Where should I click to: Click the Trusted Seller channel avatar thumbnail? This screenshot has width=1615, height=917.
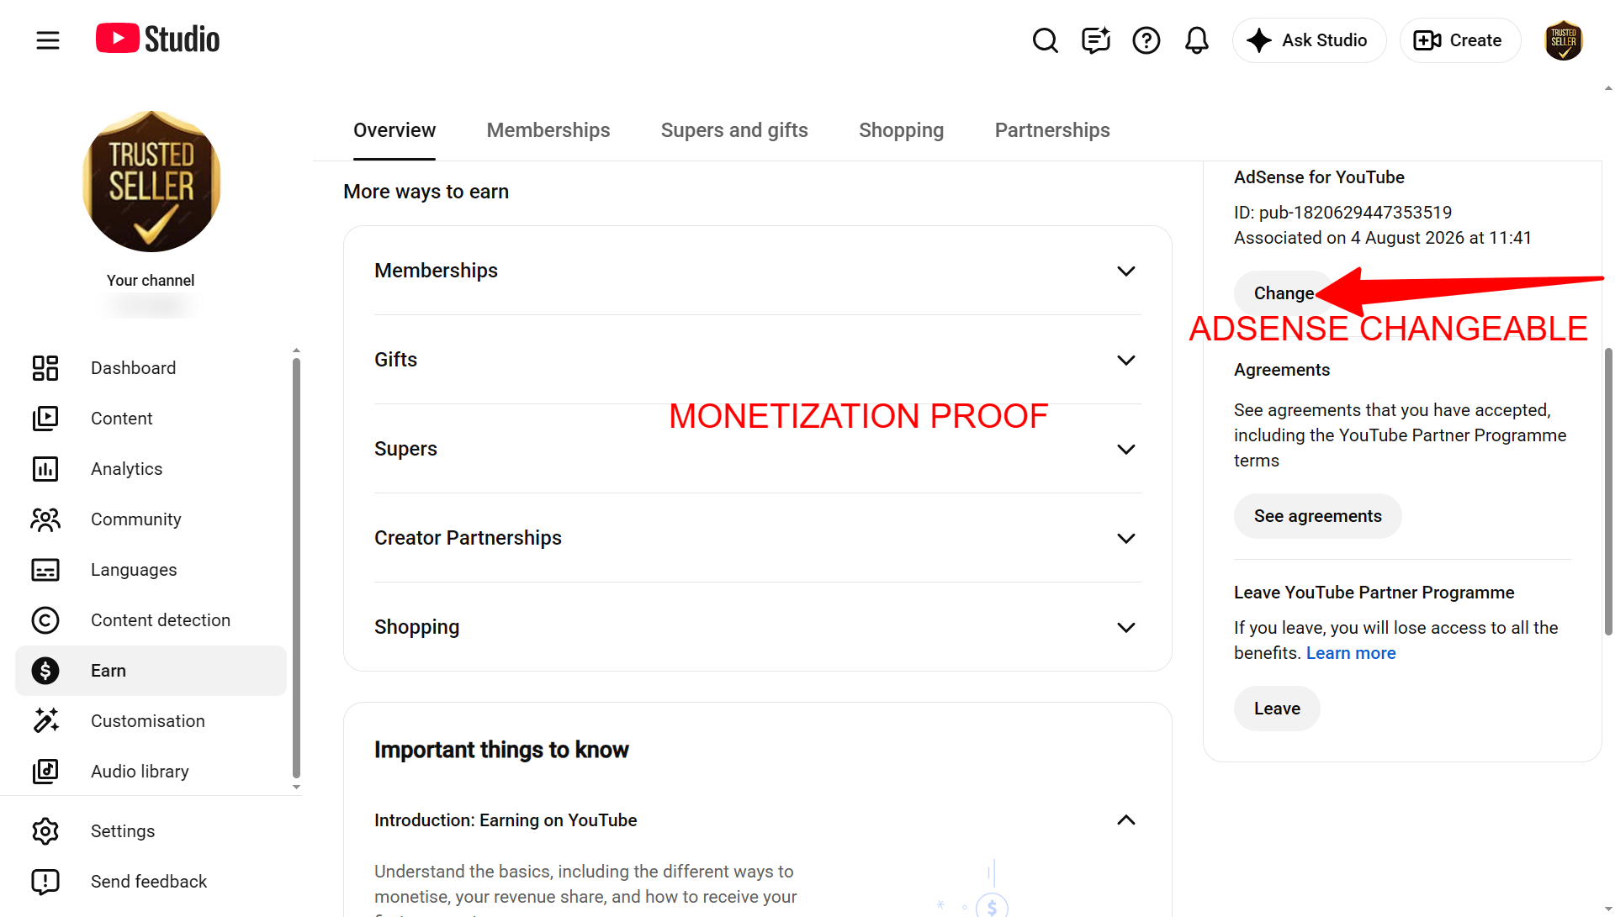(x=151, y=182)
